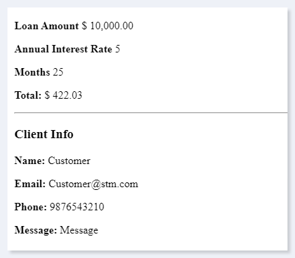Select the $ 10,000.00 loan value
Viewport: 295px width, 258px height.
[x=108, y=26]
